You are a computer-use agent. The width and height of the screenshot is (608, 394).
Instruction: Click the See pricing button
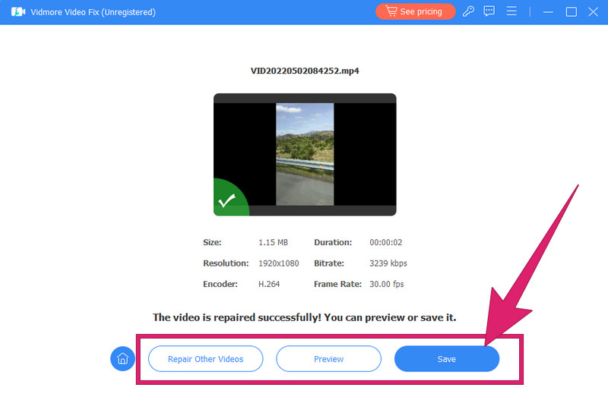pos(415,11)
